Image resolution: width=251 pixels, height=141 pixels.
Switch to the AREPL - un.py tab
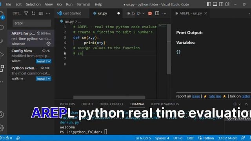(x=191, y=13)
